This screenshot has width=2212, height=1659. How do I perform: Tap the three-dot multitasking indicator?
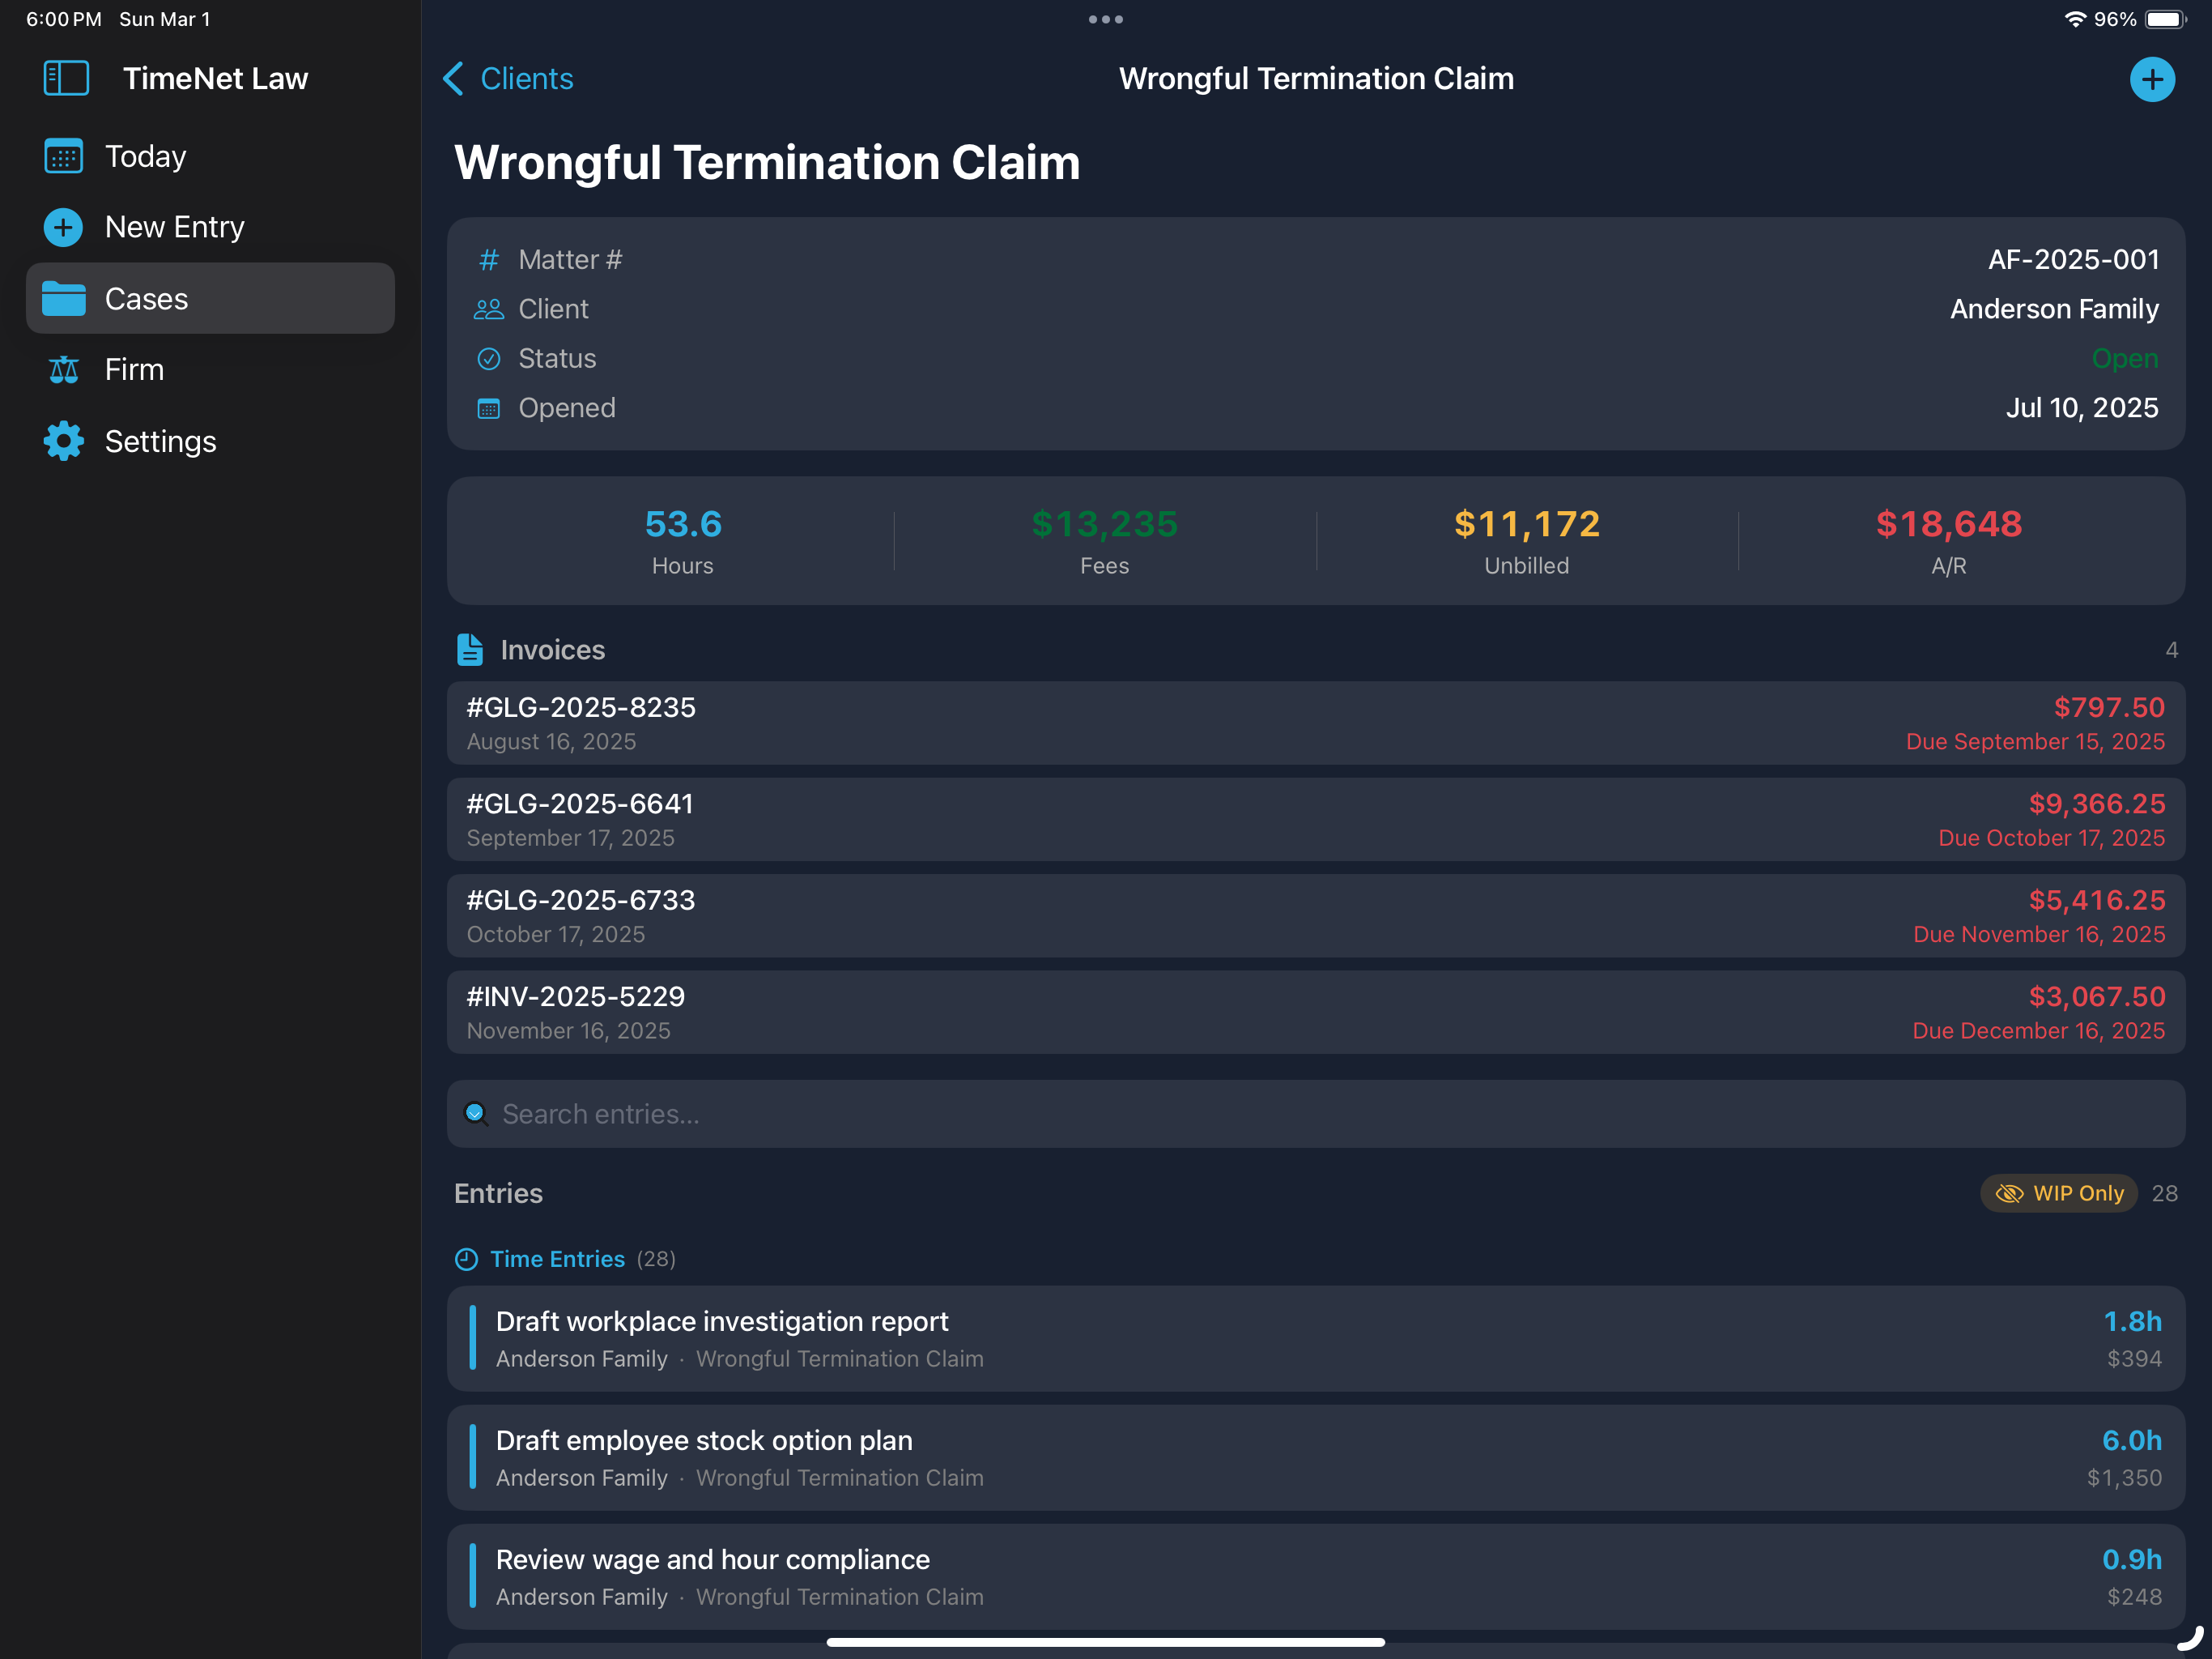1106,19
